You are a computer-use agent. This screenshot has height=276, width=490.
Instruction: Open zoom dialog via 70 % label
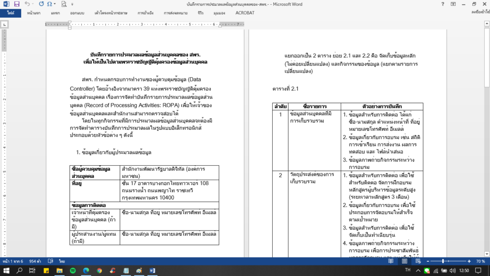480,261
